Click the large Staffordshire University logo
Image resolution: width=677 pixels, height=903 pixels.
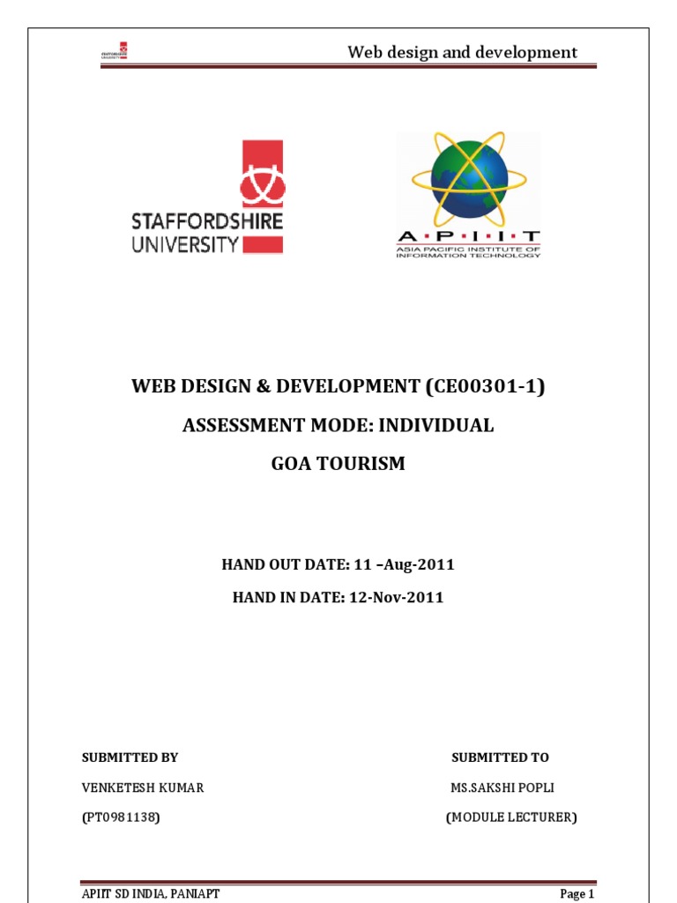point(207,197)
